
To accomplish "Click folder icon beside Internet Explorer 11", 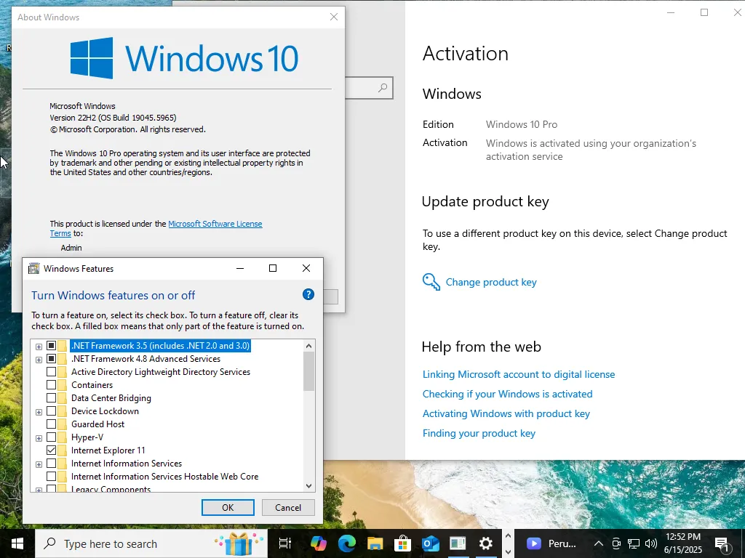I will click(x=63, y=450).
